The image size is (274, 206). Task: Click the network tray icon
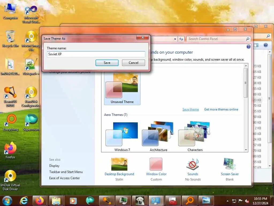pyautogui.click(x=234, y=201)
